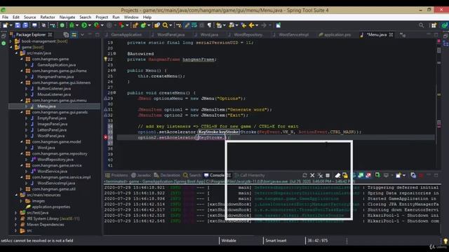The width and height of the screenshot is (449, 252).
Task: Click Maven Dependencies in Package Explorer
Action: pos(46,224)
